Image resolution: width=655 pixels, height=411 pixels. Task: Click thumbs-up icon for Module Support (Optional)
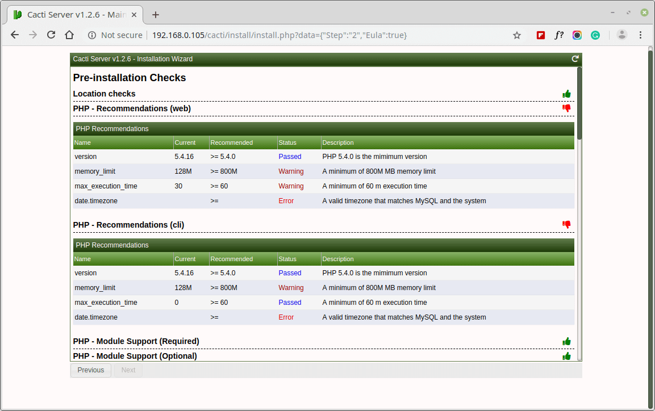(x=566, y=356)
